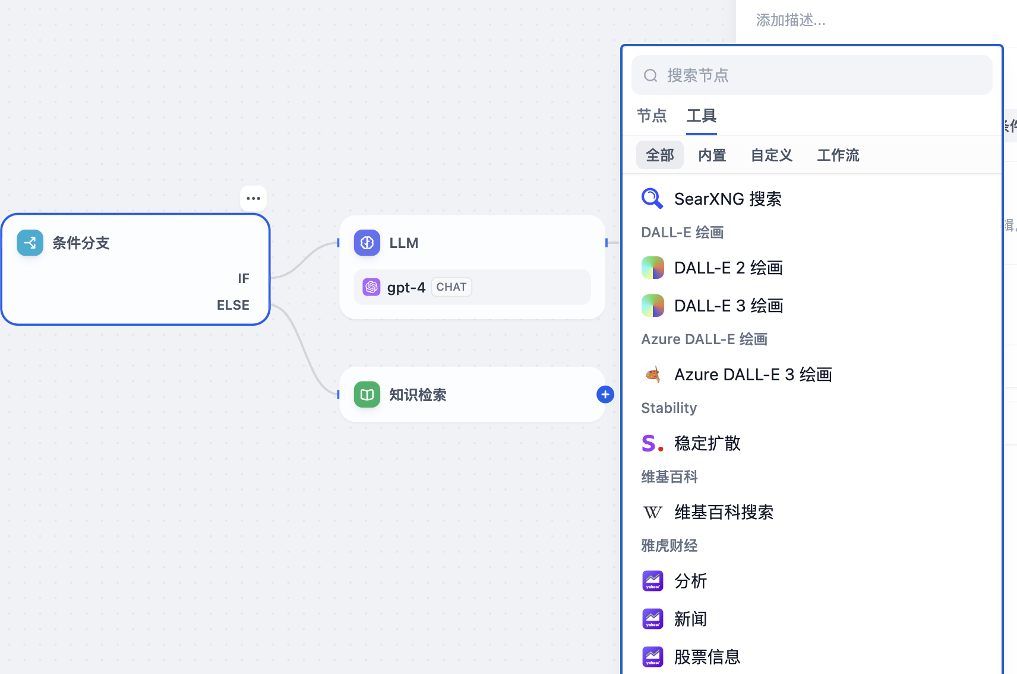Screen dimensions: 1017x674
Task: Click the plus button on 知识检索 node
Action: (x=605, y=395)
